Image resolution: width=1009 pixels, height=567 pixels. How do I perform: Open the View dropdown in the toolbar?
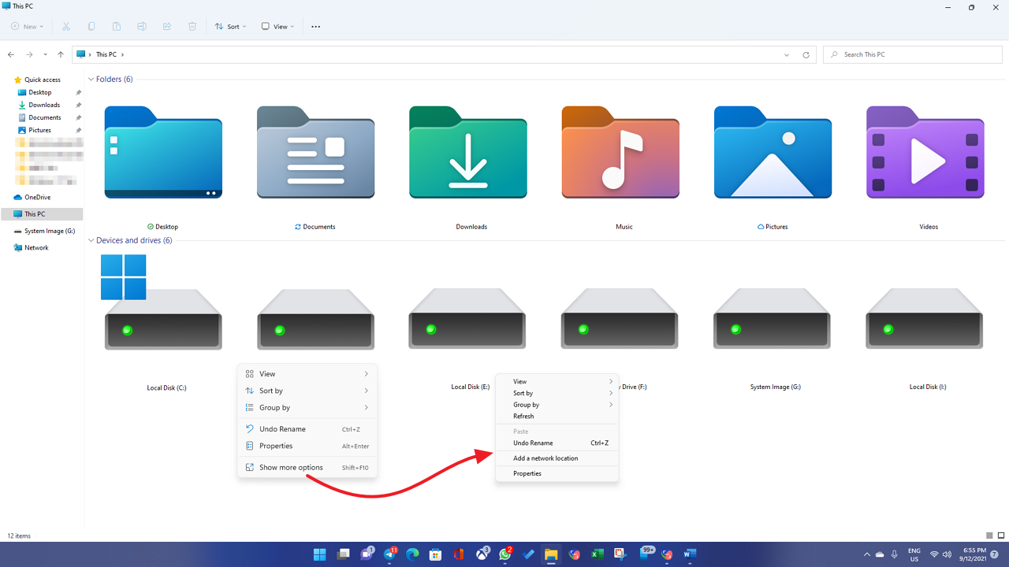pyautogui.click(x=277, y=26)
